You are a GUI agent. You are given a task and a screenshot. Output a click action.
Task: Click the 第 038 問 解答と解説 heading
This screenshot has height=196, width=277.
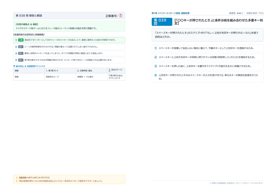[x=29, y=15]
